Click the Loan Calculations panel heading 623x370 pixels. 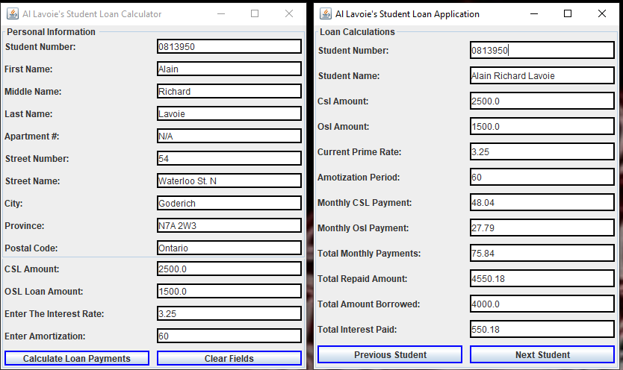[x=357, y=32]
